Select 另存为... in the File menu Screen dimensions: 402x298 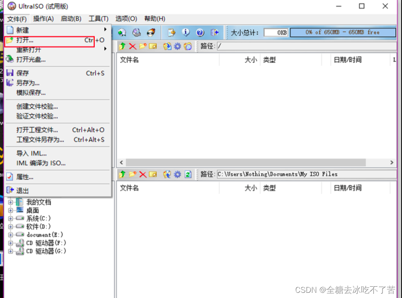pos(28,83)
